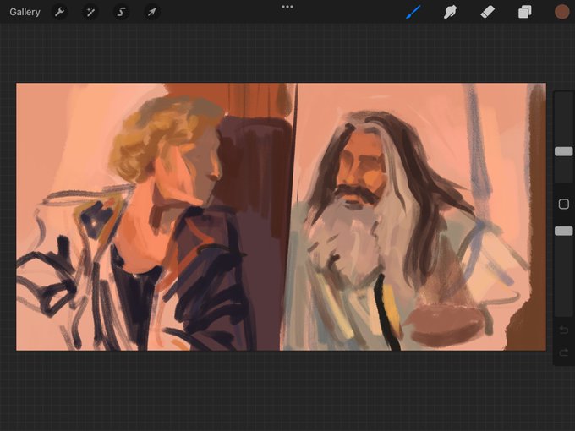Image resolution: width=575 pixels, height=431 pixels.
Task: Activate the Transform arrow tool
Action: pyautogui.click(x=152, y=12)
